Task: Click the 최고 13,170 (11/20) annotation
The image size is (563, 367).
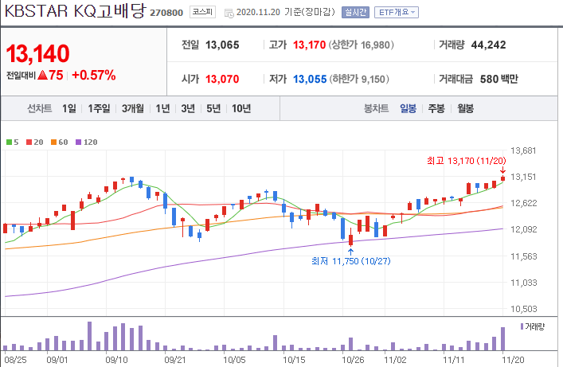Action: coord(467,161)
